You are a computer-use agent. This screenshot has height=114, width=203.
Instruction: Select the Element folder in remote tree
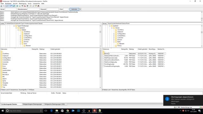(122, 44)
